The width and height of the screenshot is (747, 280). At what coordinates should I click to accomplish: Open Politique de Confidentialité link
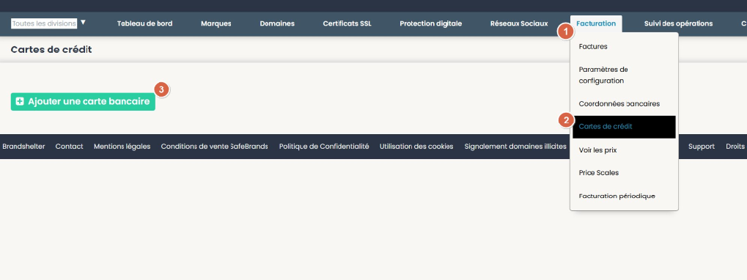324,147
